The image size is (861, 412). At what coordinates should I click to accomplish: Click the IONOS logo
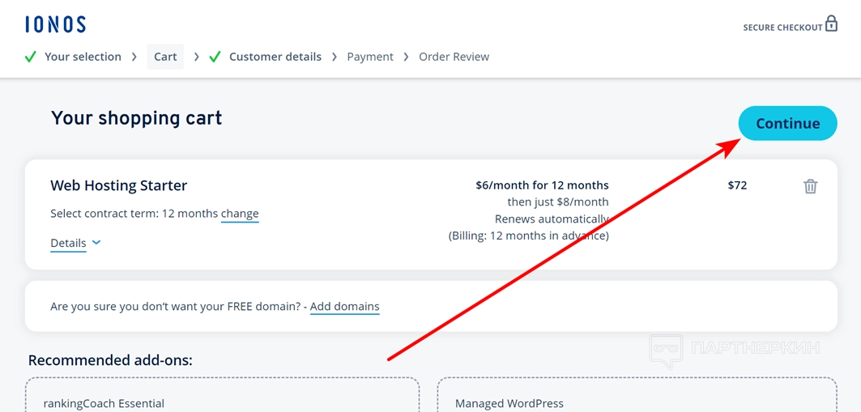(x=55, y=24)
